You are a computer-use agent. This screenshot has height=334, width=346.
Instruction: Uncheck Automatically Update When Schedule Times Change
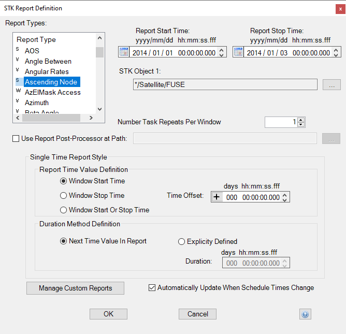point(152,288)
